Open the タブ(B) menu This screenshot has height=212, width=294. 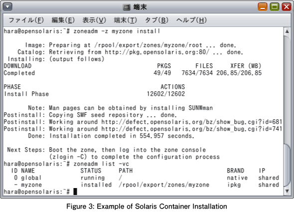[x=156, y=20]
